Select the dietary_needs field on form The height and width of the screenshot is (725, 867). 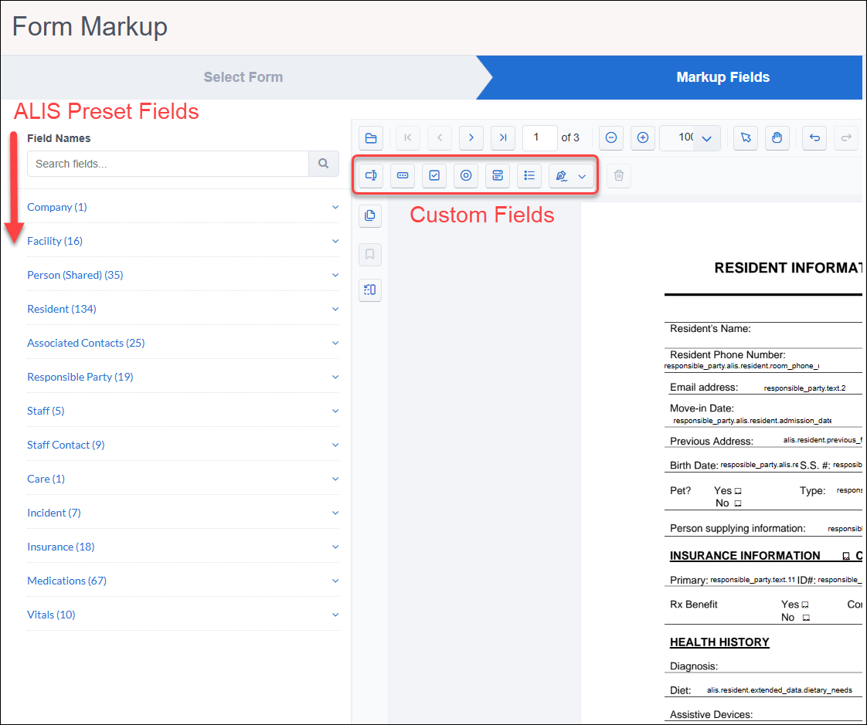click(779, 690)
